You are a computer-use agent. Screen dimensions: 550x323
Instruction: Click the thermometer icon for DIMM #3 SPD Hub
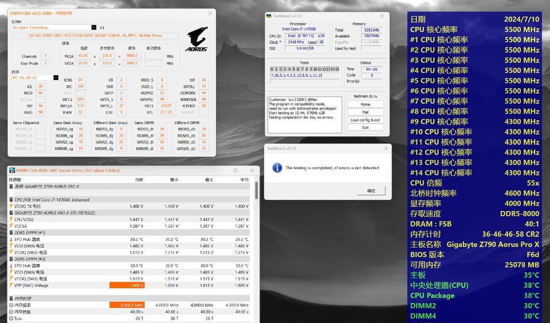(x=11, y=265)
